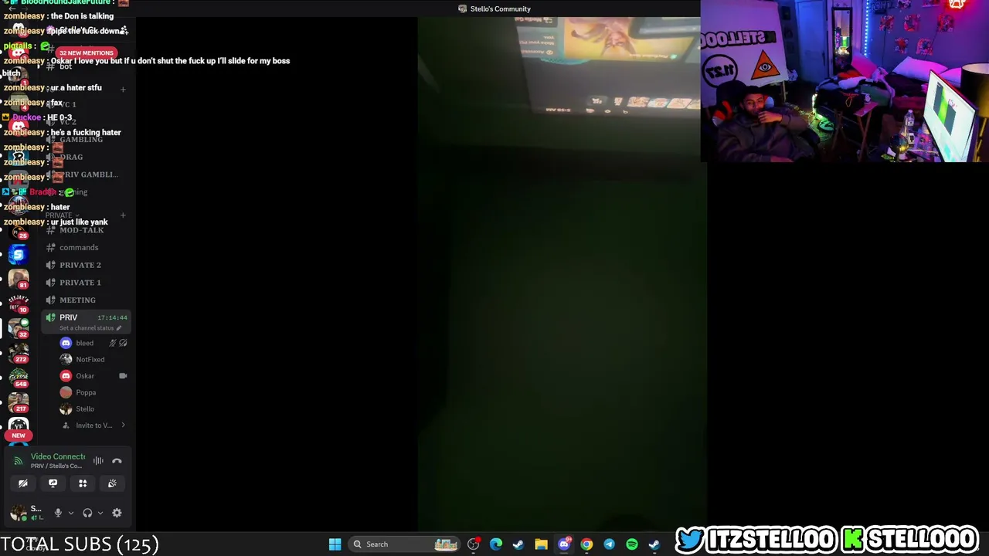989x556 pixels.
Task: Open Video Connected connection details
Action: tap(58, 456)
